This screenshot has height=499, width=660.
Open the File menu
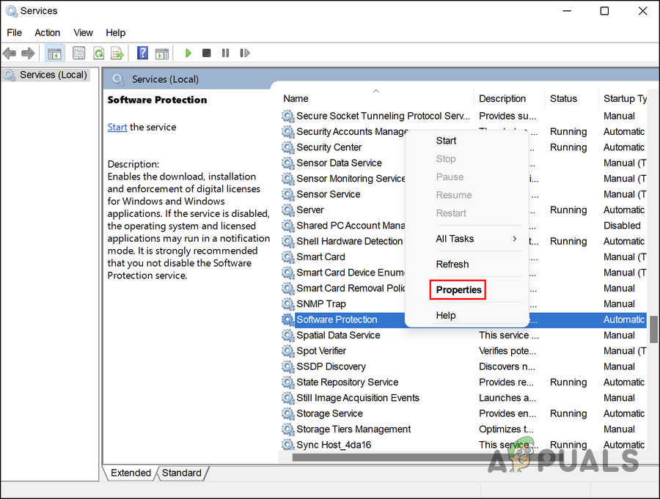click(x=15, y=33)
